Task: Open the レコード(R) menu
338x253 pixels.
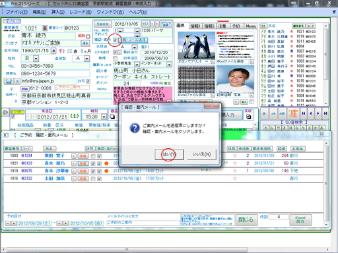Action: point(81,12)
